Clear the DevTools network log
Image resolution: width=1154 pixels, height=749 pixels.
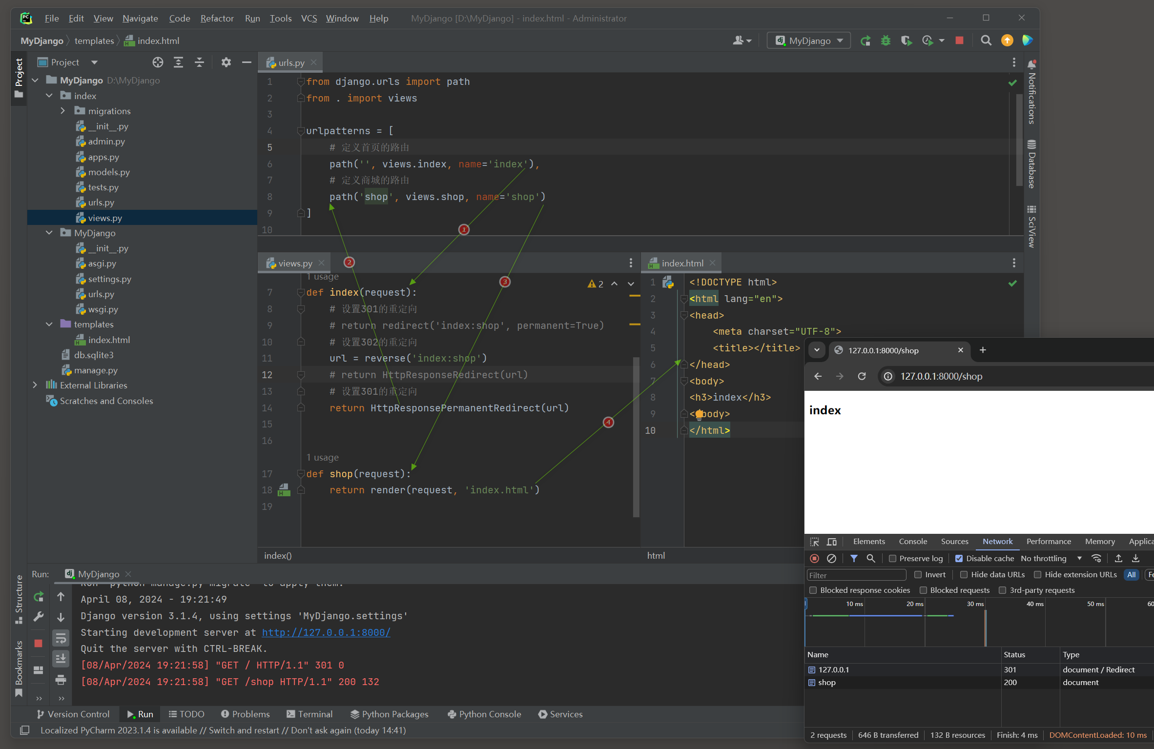pos(831,558)
